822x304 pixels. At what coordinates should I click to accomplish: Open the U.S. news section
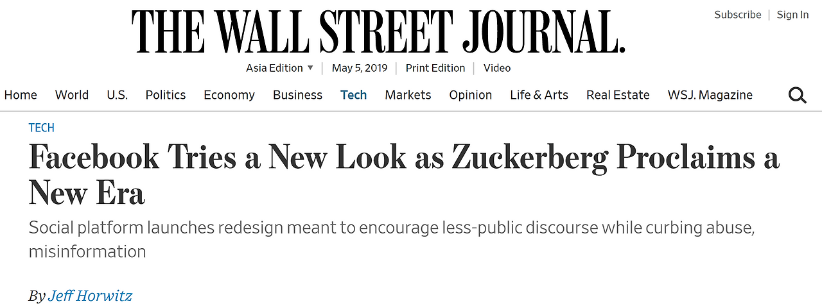[x=117, y=95]
